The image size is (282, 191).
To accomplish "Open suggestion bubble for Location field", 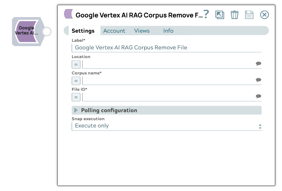I will tap(258, 64).
